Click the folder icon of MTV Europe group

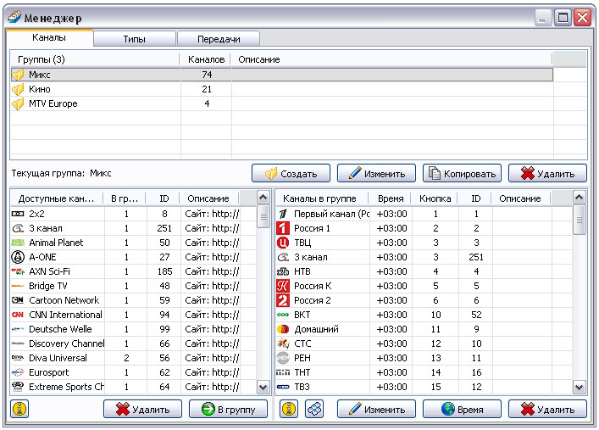(x=18, y=103)
